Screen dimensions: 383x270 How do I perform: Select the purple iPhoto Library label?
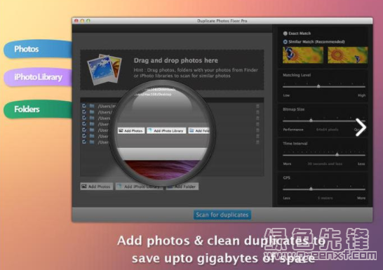tap(38, 77)
